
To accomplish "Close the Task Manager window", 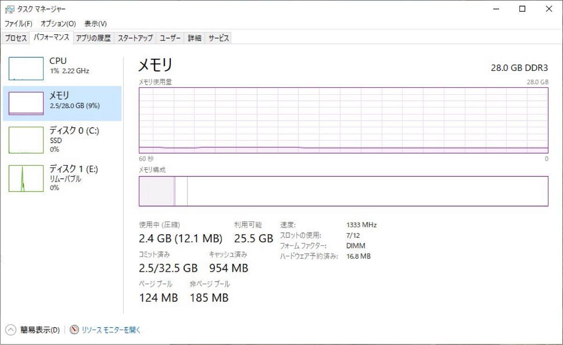I will tap(549, 9).
